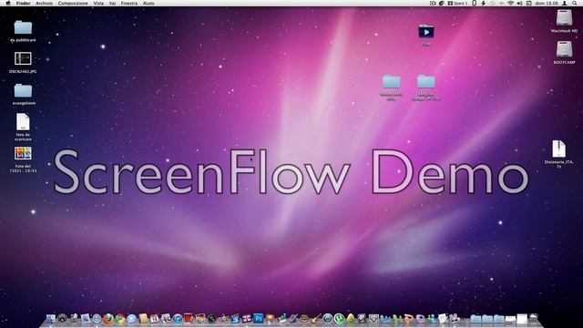Open Photoshop (Ps) from the Dock
This screenshot has width=583, height=328.
point(258,318)
